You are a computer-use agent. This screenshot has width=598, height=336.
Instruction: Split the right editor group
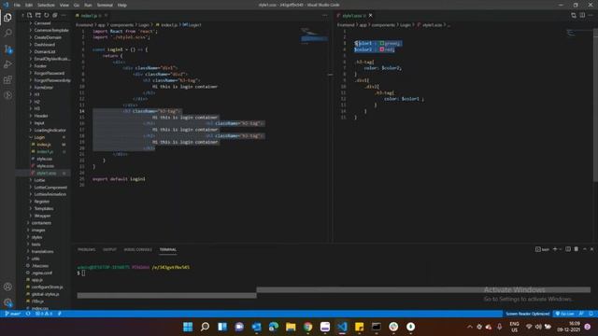point(582,15)
